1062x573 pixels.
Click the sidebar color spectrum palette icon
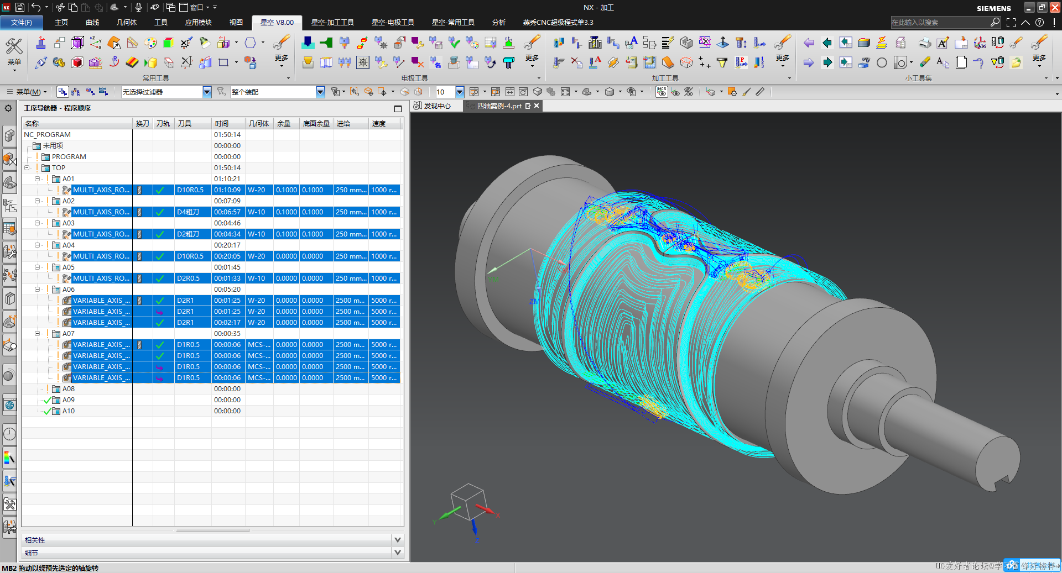(9, 458)
